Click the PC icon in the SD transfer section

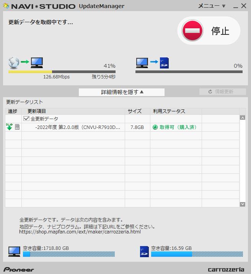[142, 63]
